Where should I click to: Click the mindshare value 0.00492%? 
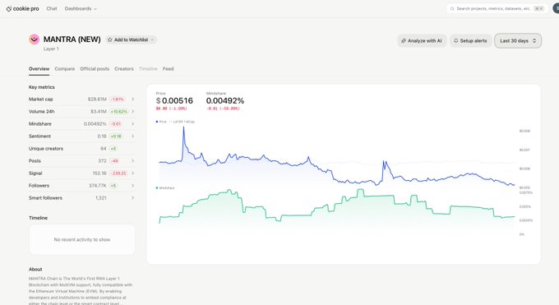(x=225, y=100)
